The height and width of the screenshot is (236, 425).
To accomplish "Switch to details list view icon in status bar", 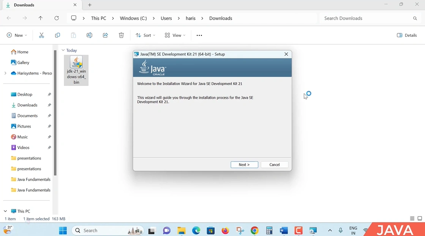I will point(412,219).
